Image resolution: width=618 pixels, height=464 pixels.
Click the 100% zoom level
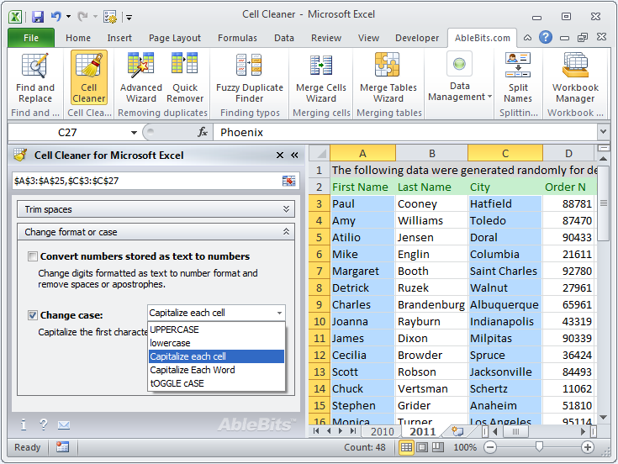[x=465, y=447]
